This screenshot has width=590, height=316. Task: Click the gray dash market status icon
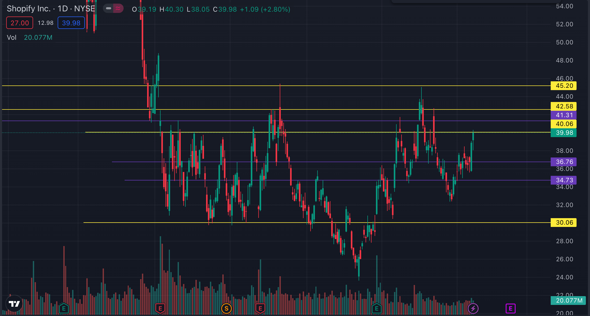tap(109, 9)
